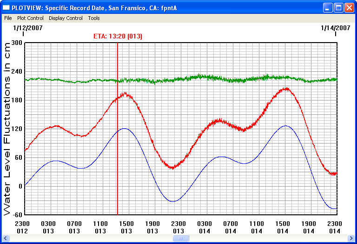Click the red ETA: 13:20 (013) label
Viewport: 357px width, 244px height.
118,36
